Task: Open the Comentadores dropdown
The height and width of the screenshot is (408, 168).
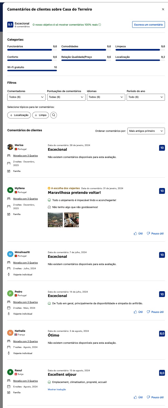Action: (x=26, y=97)
